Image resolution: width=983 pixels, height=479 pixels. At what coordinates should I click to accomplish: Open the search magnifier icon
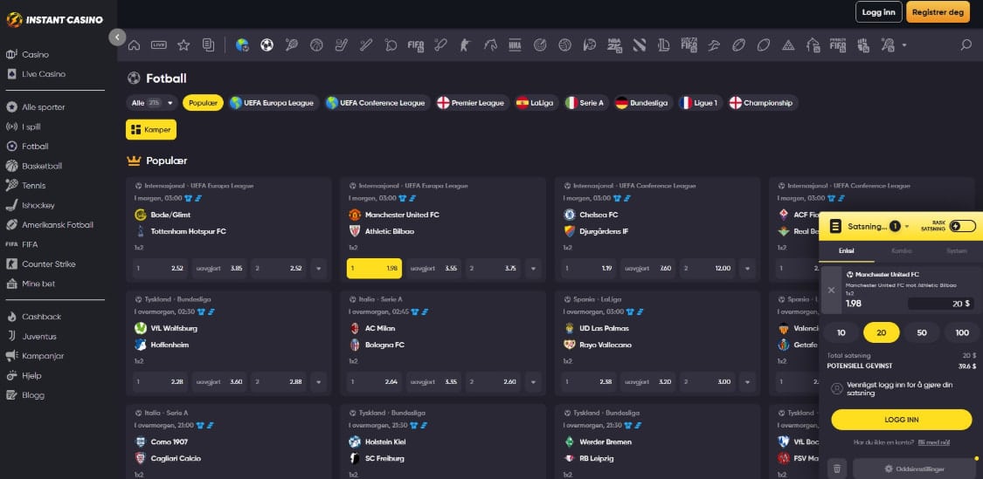click(x=966, y=45)
